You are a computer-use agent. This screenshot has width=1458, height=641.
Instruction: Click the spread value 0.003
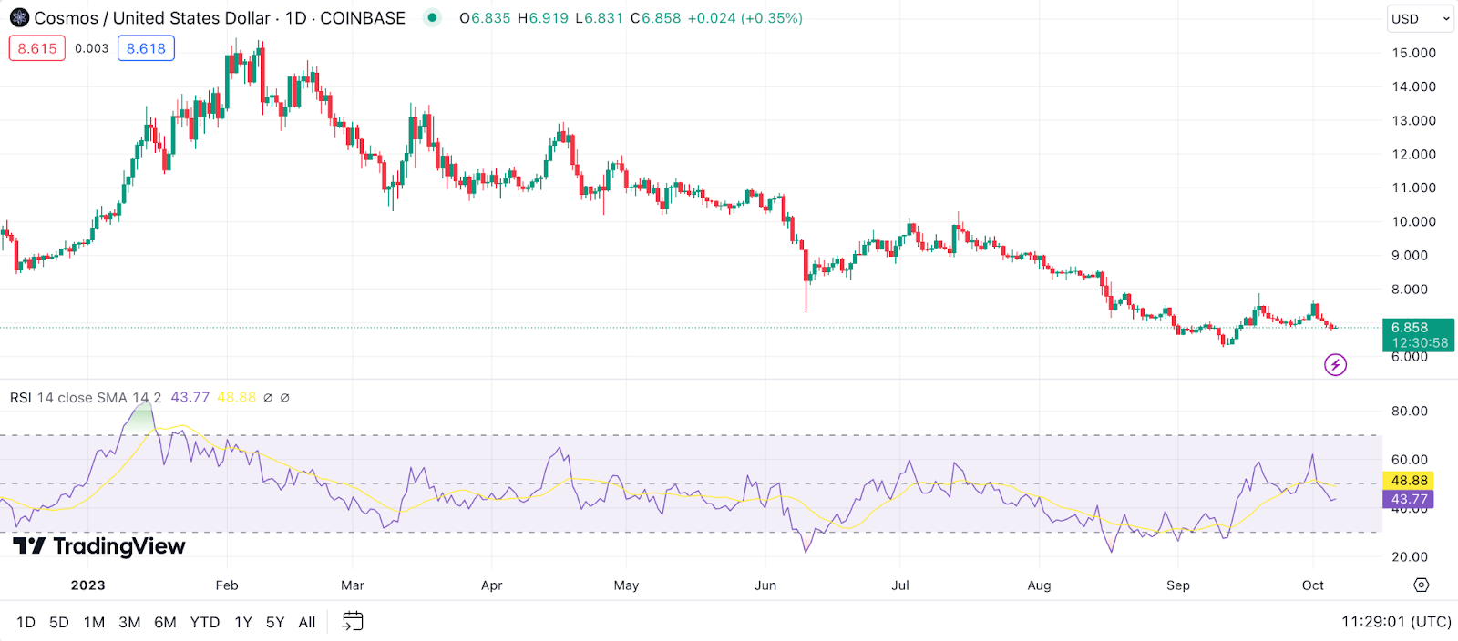click(91, 48)
